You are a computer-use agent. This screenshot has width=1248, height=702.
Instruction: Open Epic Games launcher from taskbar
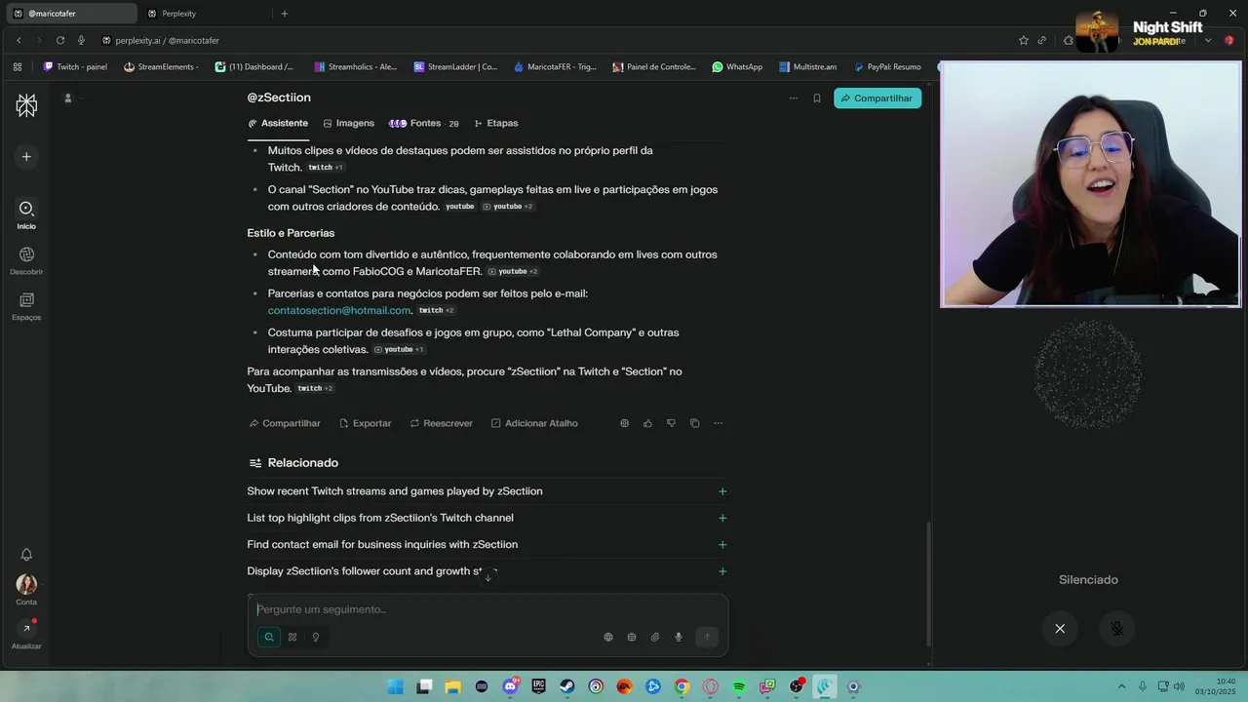tap(538, 686)
